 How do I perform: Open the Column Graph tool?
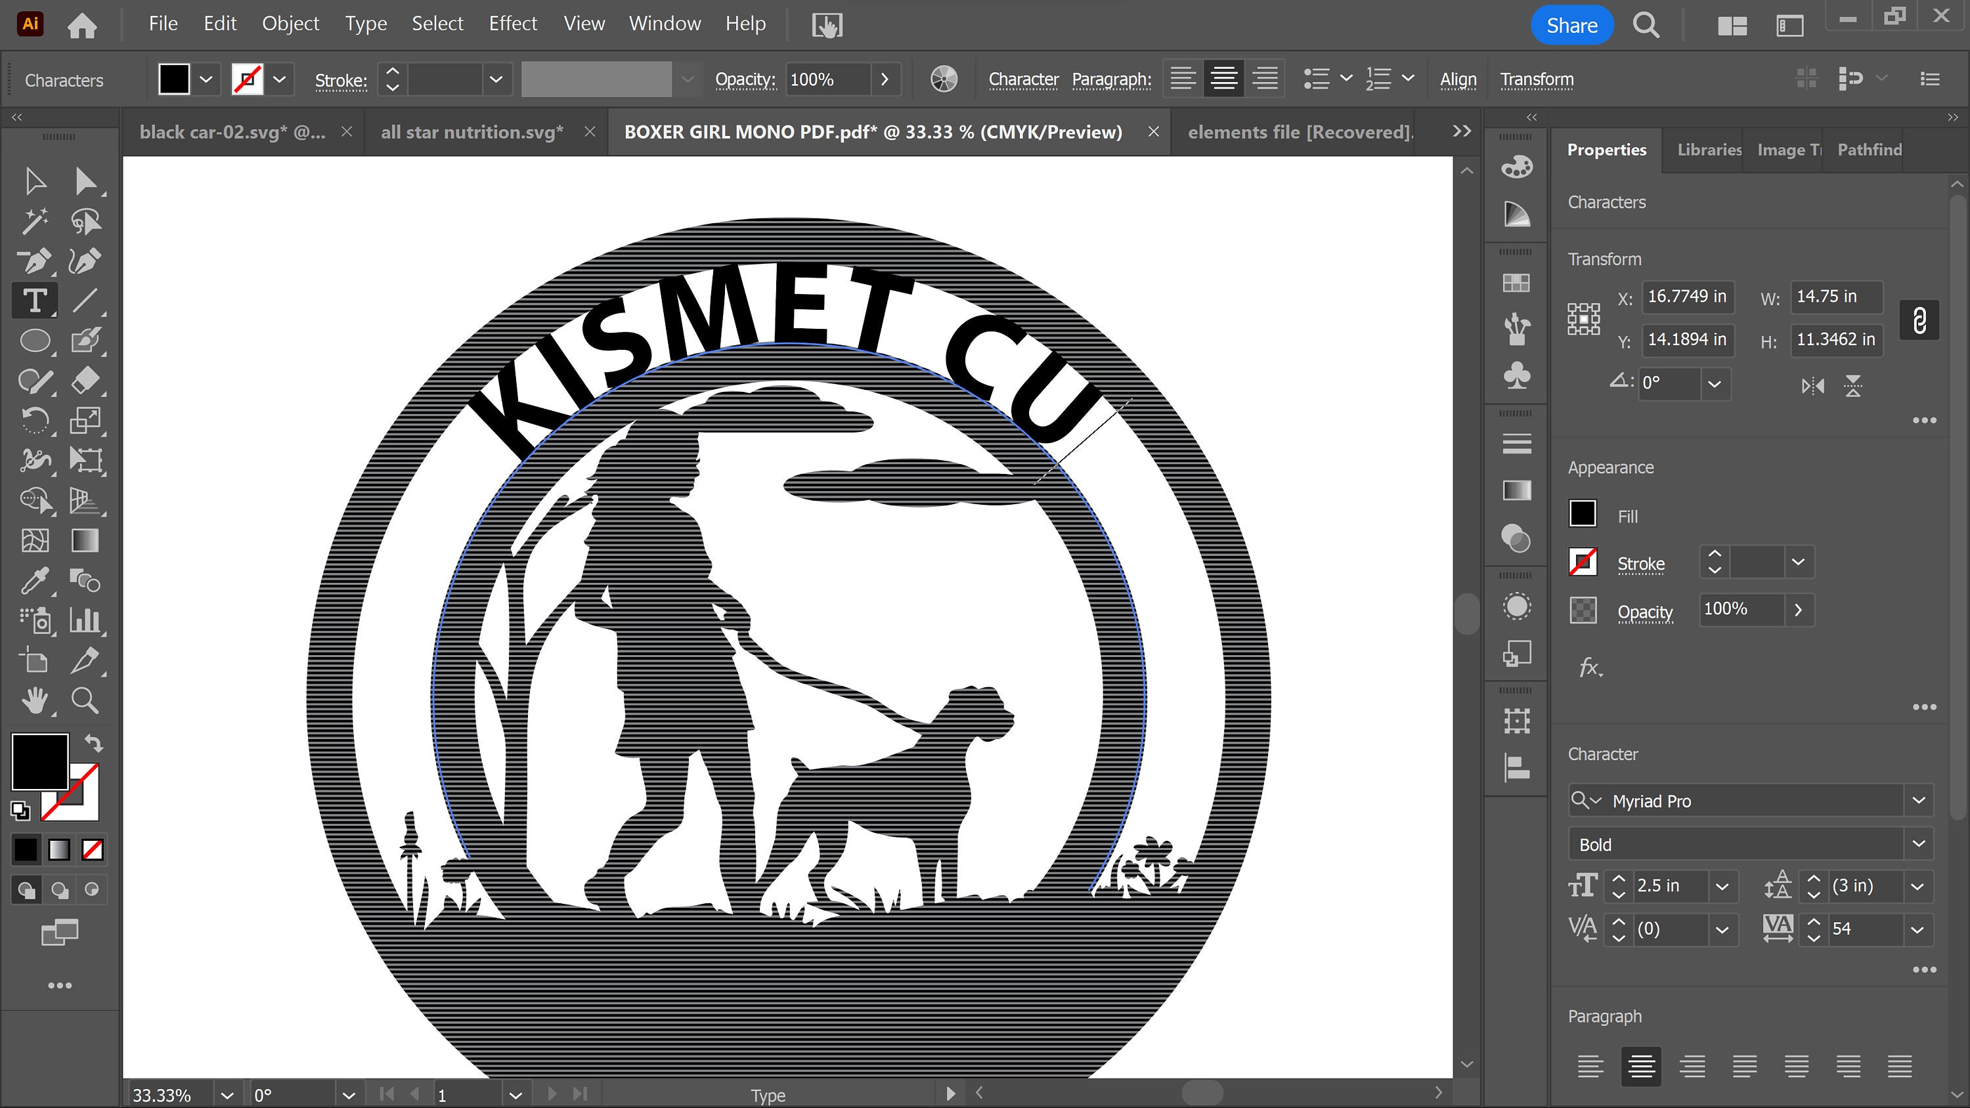pos(85,621)
